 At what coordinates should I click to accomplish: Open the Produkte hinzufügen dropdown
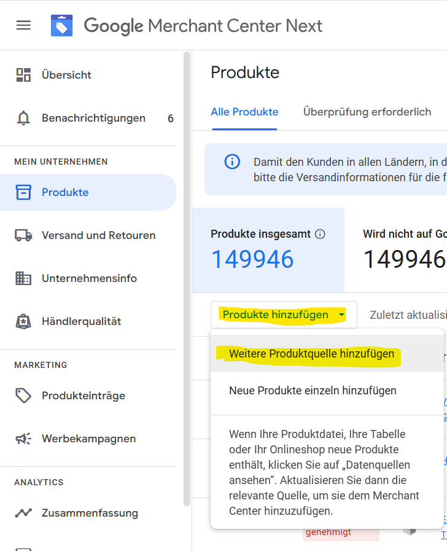(284, 315)
